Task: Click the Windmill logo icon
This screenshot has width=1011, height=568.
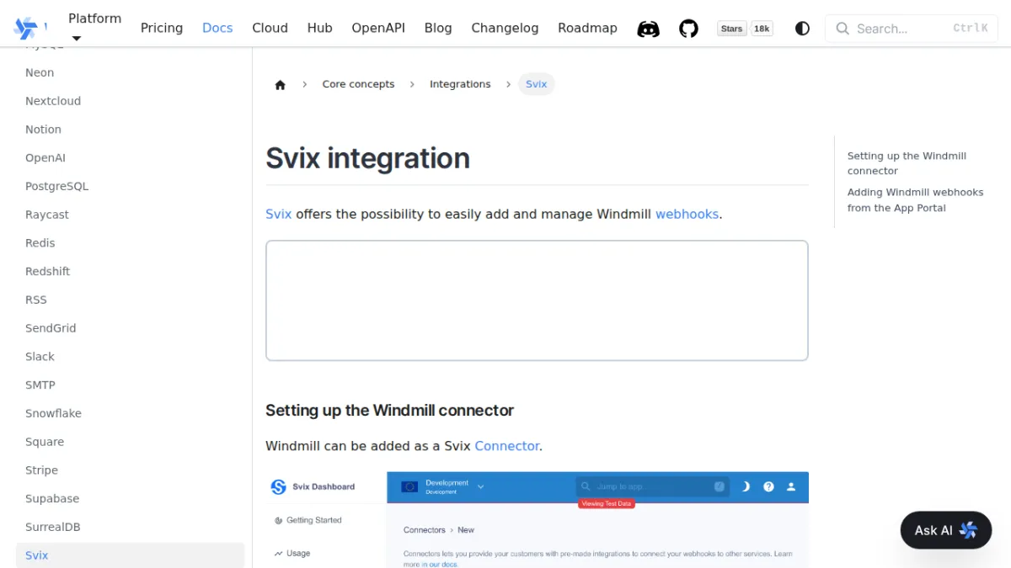Action: pyautogui.click(x=25, y=29)
